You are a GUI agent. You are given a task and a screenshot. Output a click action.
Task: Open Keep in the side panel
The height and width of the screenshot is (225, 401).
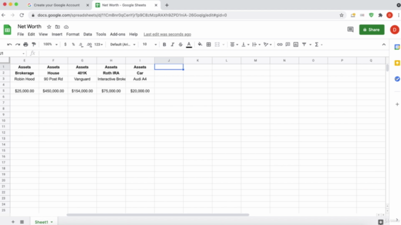tap(397, 63)
